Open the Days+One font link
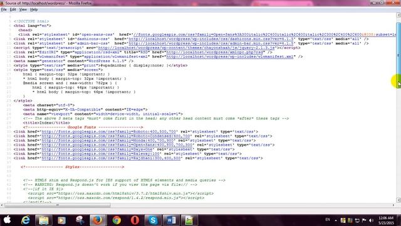Viewport: 401px width, 226px height. 97,149
